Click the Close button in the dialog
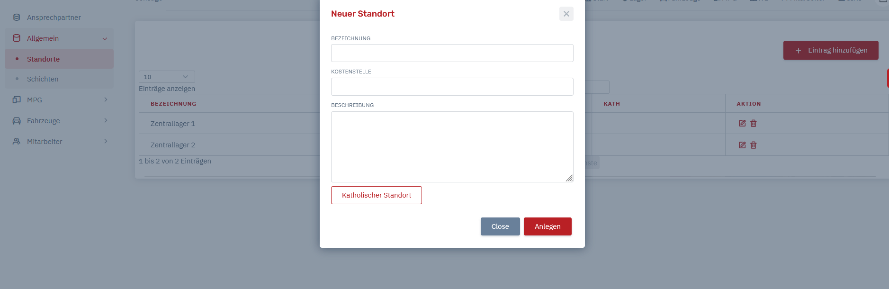Image resolution: width=889 pixels, height=289 pixels. click(x=500, y=226)
